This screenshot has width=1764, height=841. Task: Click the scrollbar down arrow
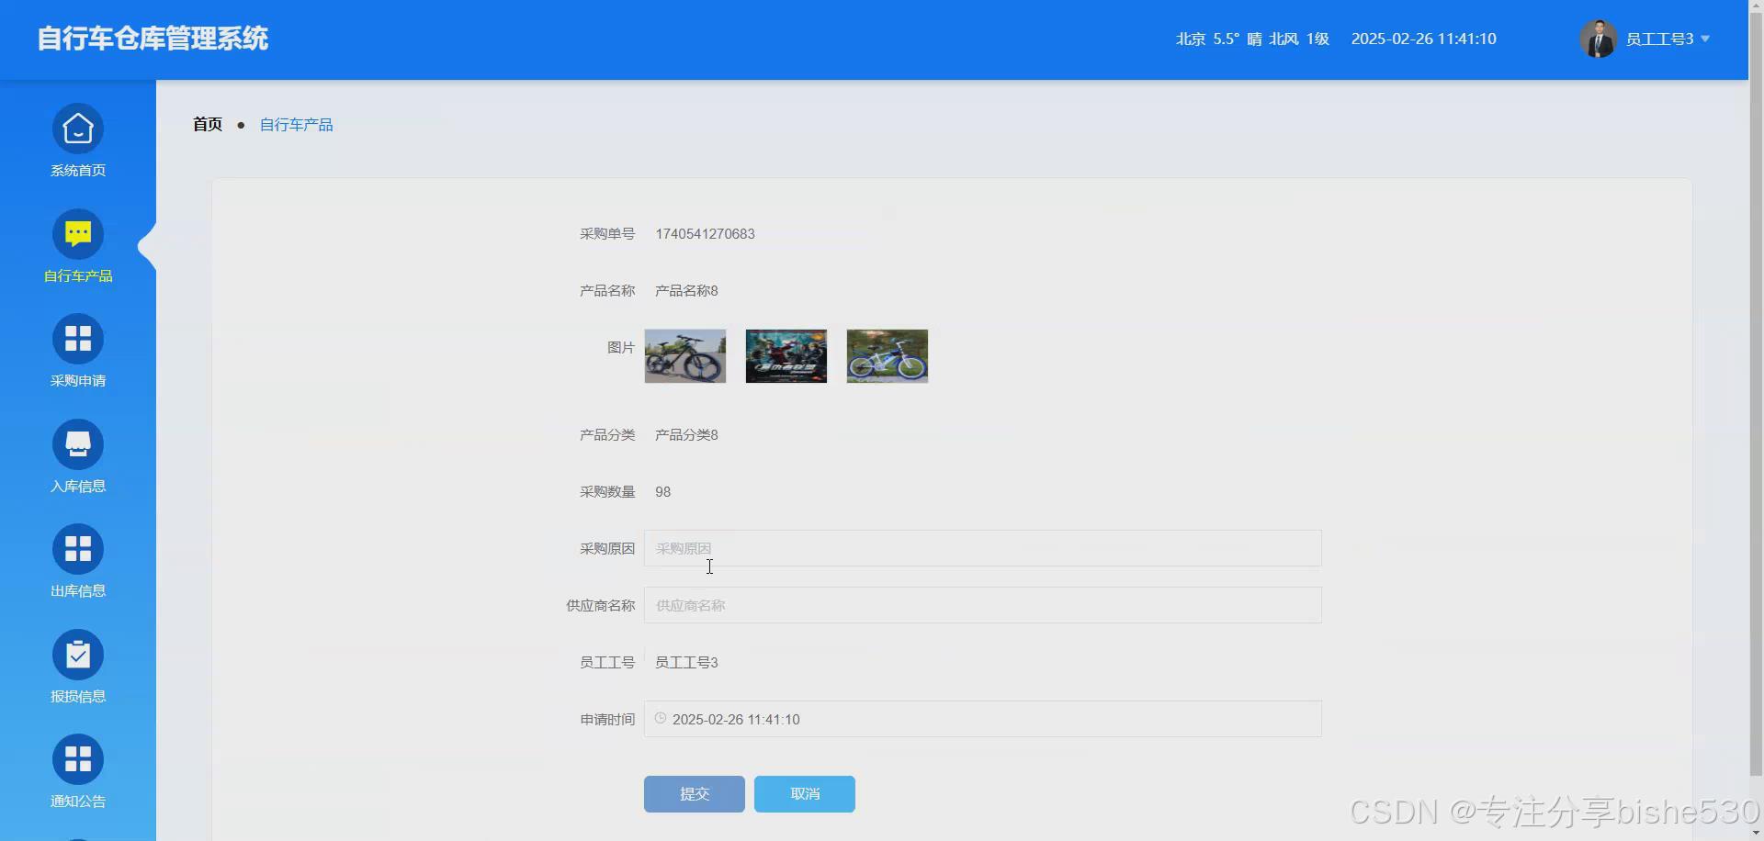[x=1756, y=834]
